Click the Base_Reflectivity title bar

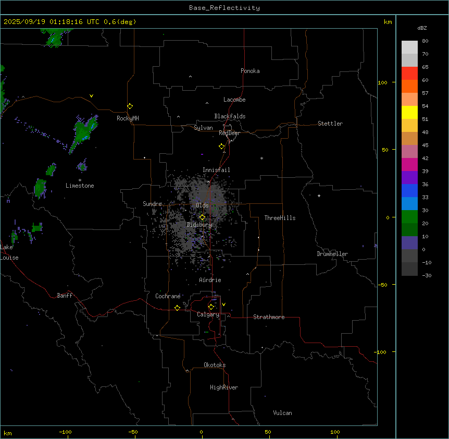click(x=224, y=8)
